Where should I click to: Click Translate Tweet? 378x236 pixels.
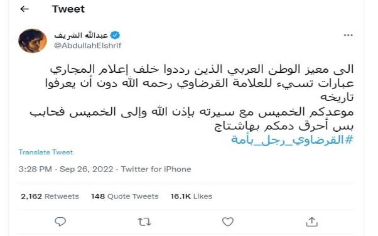[x=46, y=152]
